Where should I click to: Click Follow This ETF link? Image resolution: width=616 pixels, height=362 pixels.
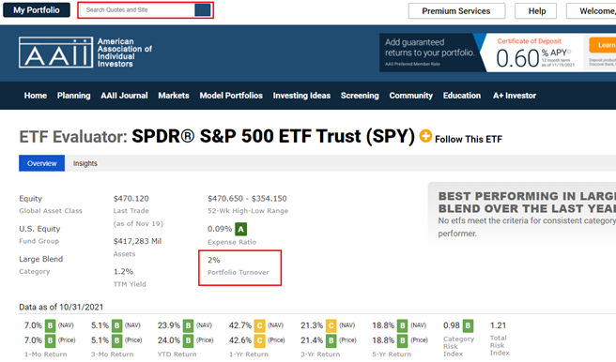[x=469, y=139]
